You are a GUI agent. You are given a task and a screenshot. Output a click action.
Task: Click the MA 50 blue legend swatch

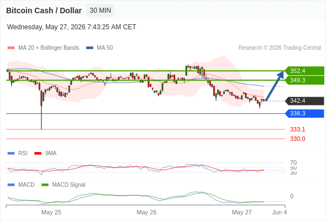click(90, 48)
